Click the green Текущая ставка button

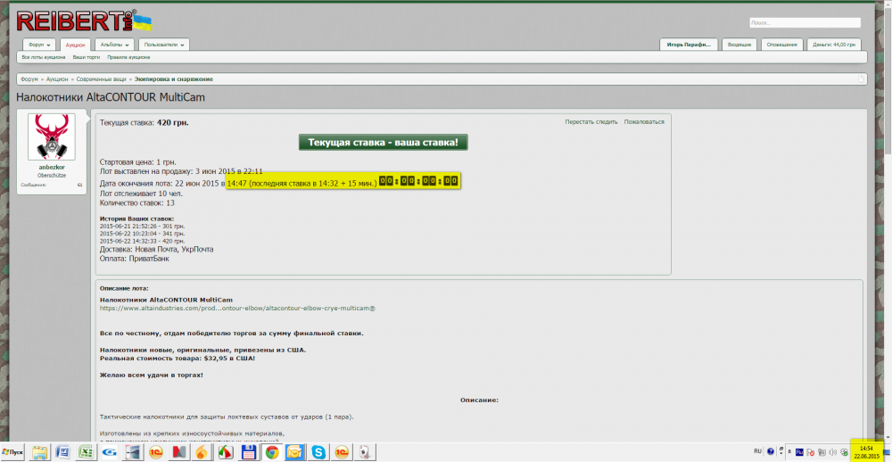click(383, 143)
